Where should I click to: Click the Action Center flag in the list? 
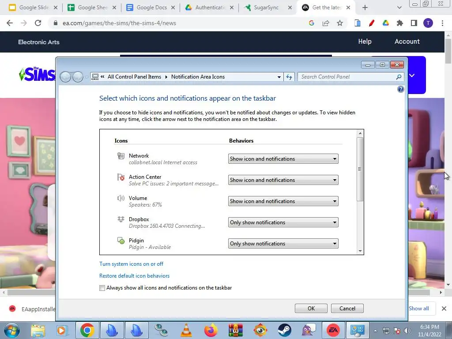[x=121, y=177]
